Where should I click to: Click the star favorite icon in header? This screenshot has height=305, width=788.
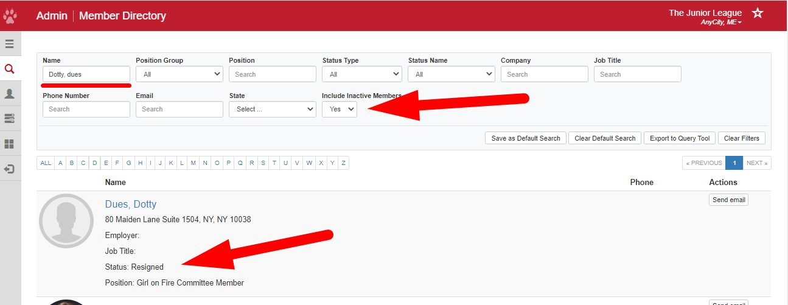coord(758,13)
